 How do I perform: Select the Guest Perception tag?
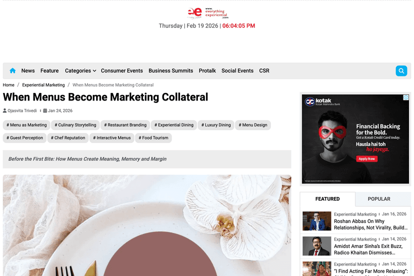click(x=24, y=138)
